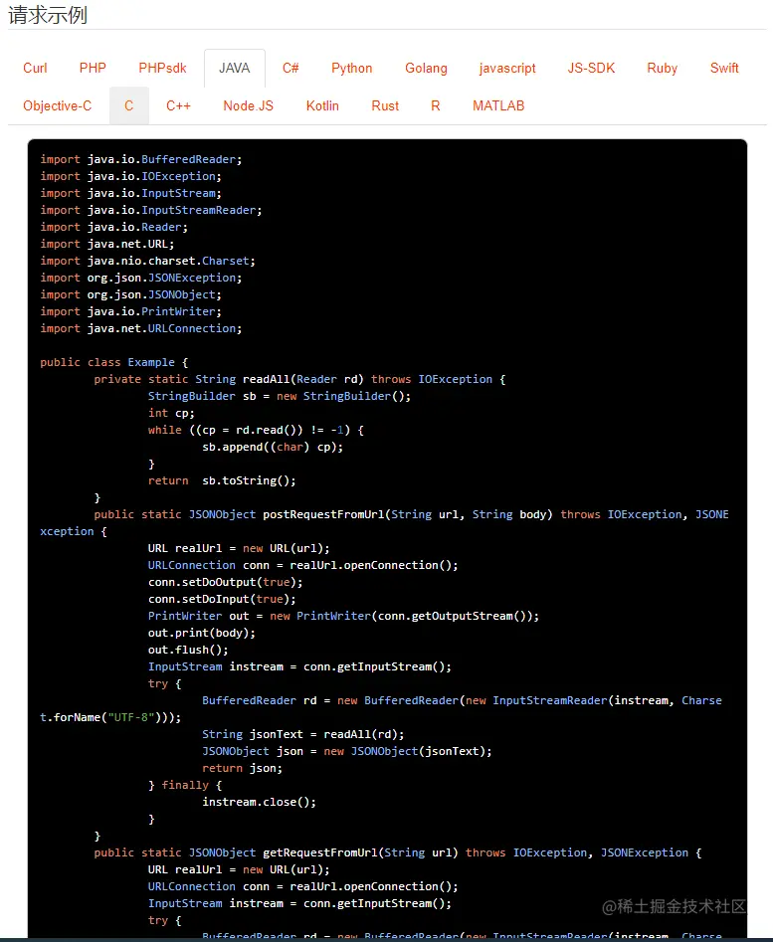The height and width of the screenshot is (942, 773).
Task: Click the postRequestFromUrl method declaration
Action: coord(384,522)
